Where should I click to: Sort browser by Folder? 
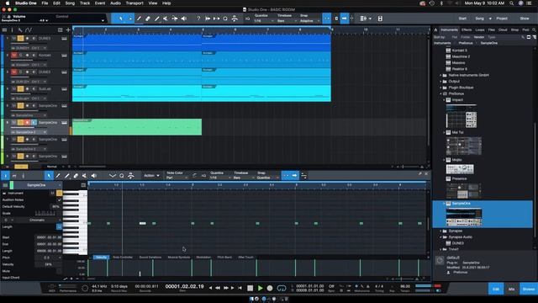(x=465, y=37)
